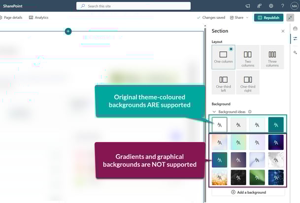Open Analytics in the command bar
The image size is (300, 203).
coord(38,18)
